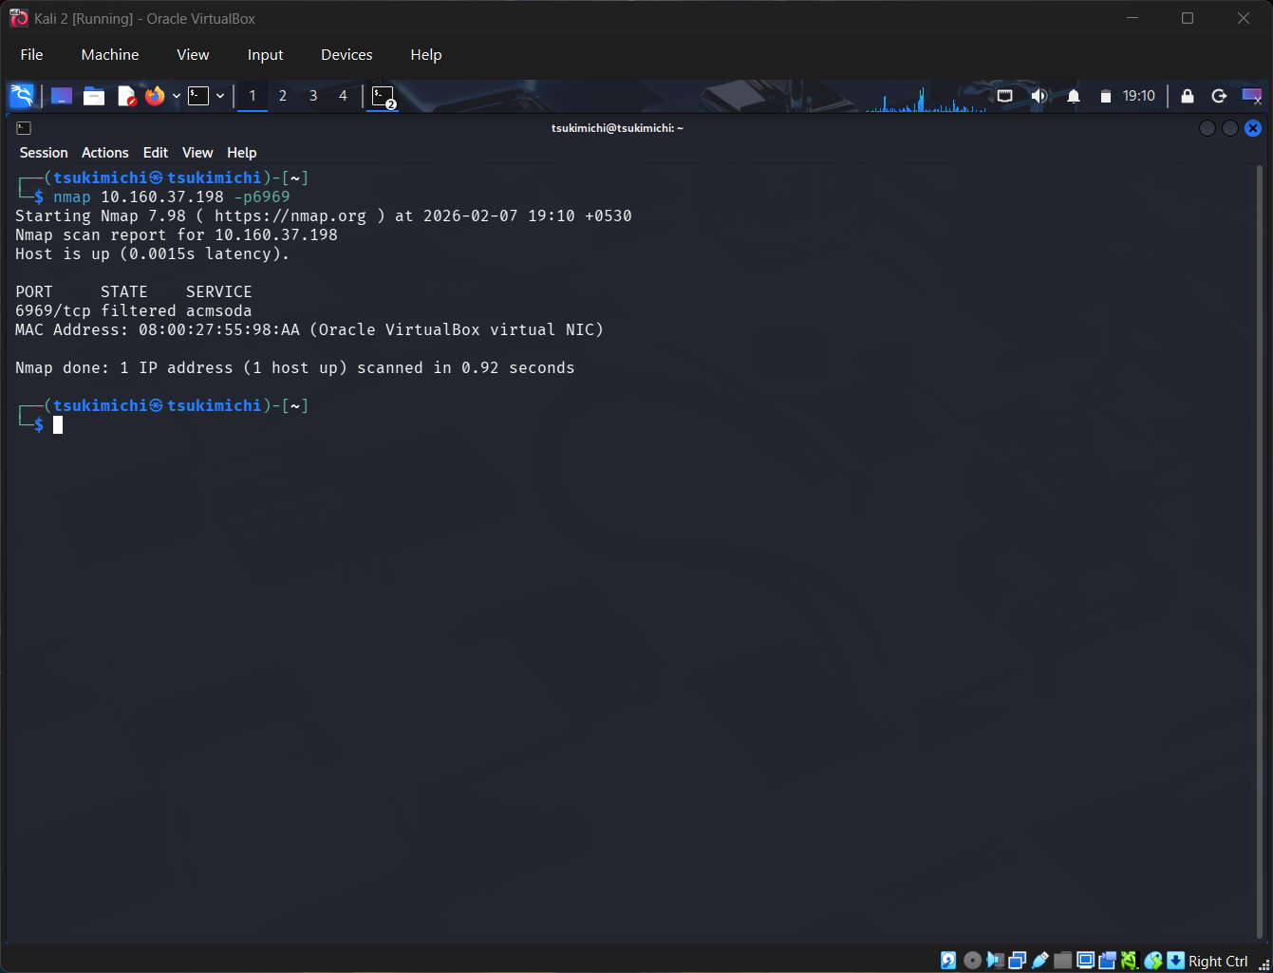Viewport: 1273px width, 973px height.
Task: Select the running terminal taskbar button
Action: 384,96
